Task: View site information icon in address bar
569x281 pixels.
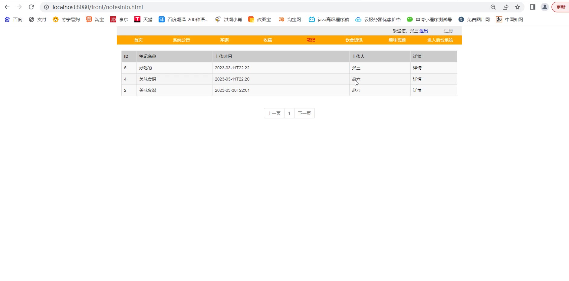Action: coord(46,7)
